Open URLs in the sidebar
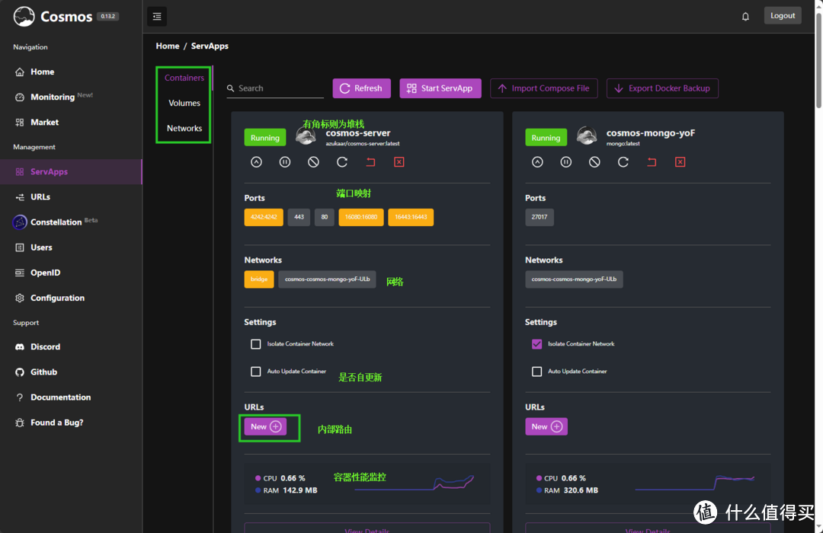 (71, 196)
